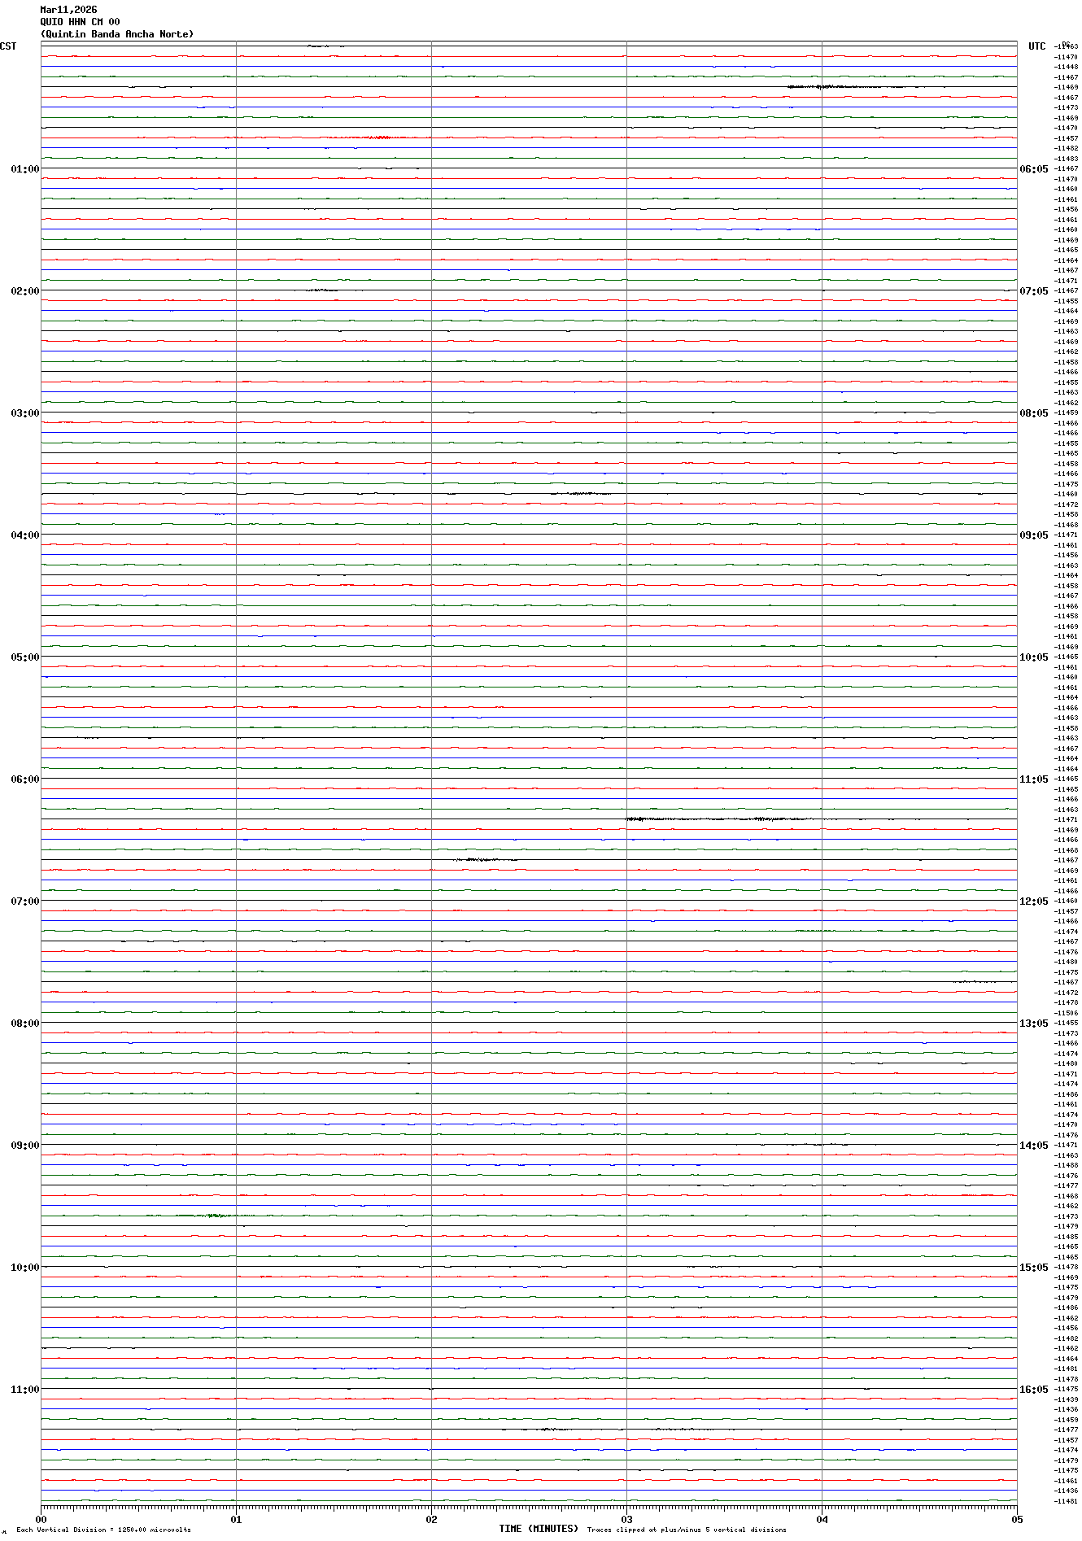Click the traces clipped footnote text
The height and width of the screenshot is (1541, 1082).
(687, 1530)
